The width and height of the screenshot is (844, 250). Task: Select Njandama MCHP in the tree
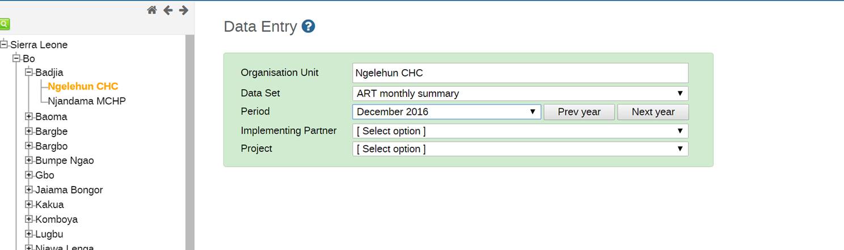87,101
